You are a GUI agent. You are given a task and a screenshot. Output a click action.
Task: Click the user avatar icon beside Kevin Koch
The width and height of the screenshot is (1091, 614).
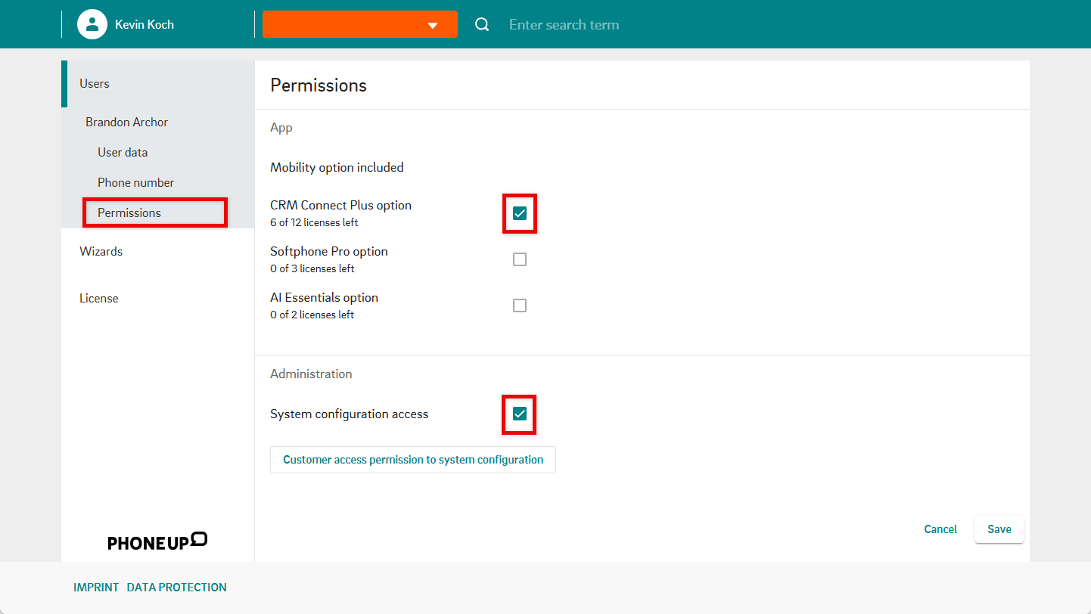(92, 24)
